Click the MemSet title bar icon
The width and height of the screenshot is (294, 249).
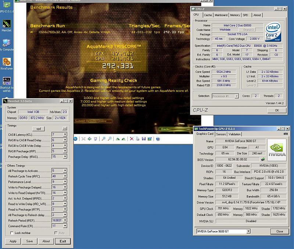pyautogui.click(x=5, y=101)
